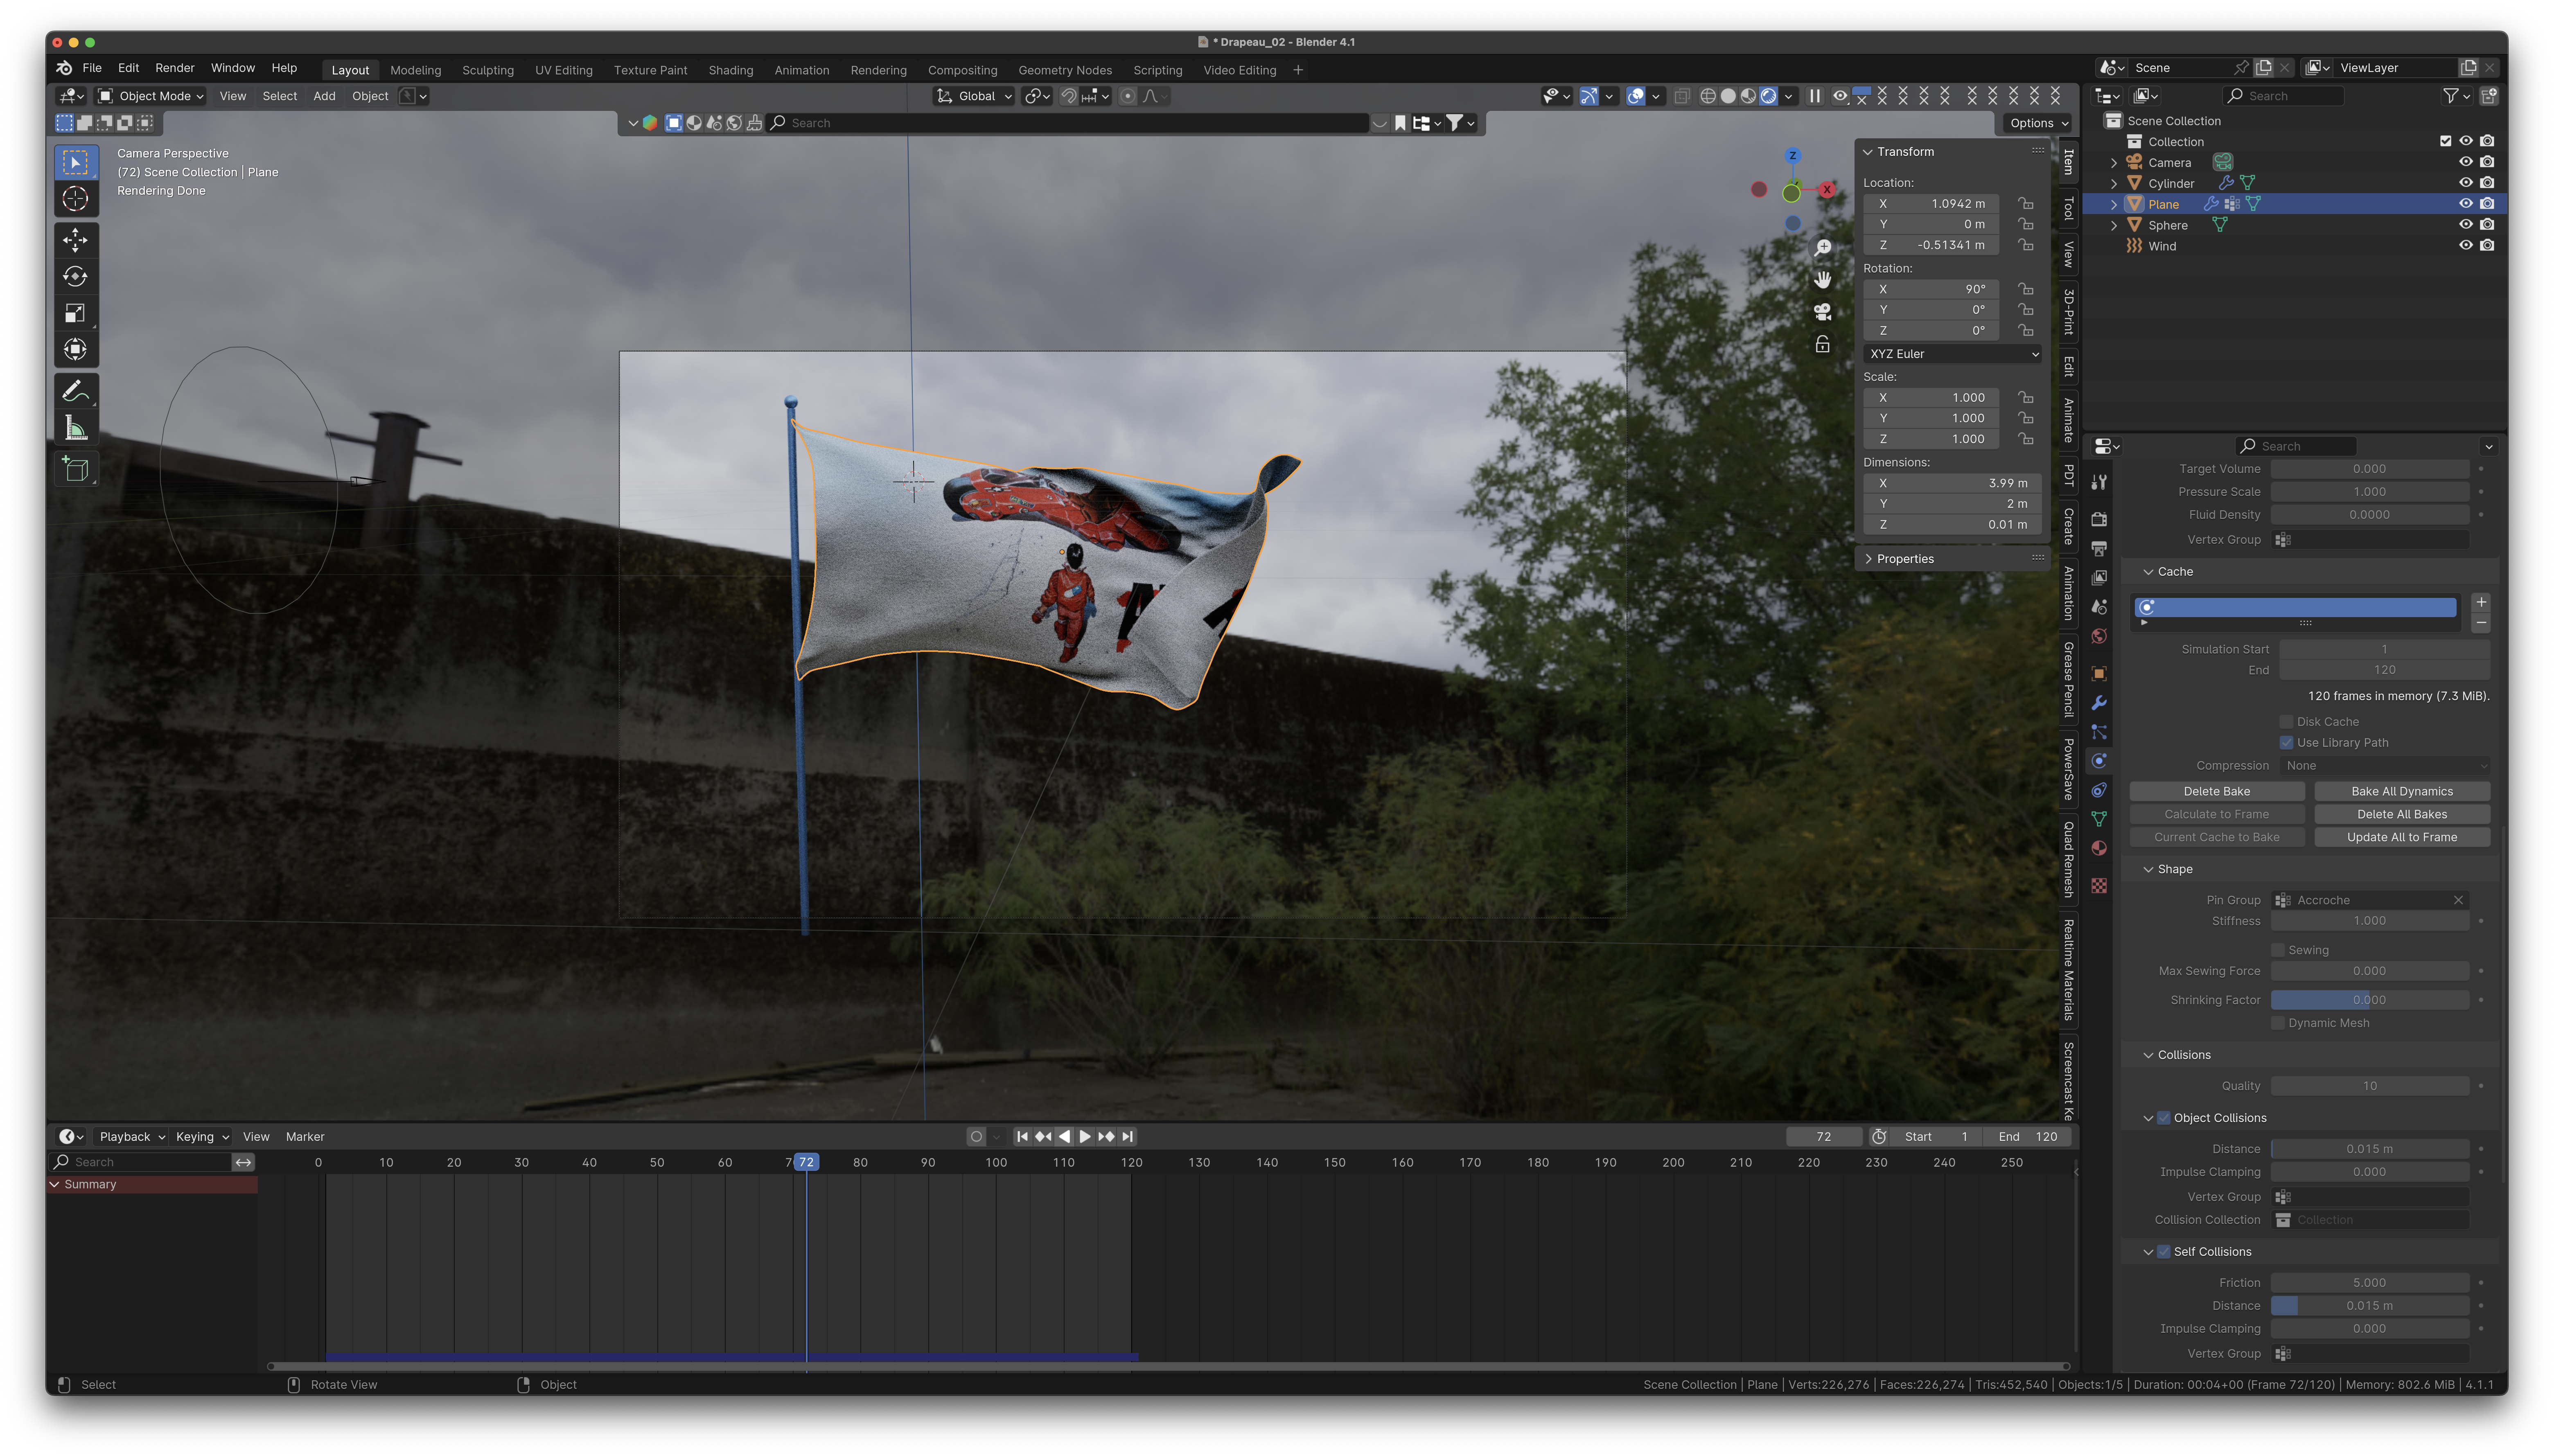Viewport: 2554px width, 1456px height.
Task: Enable the Sewing checkbox
Action: point(2278,950)
